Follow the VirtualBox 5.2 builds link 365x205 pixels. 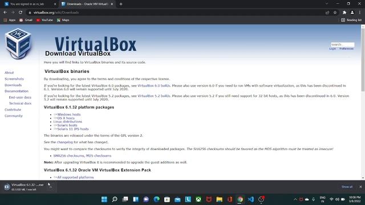click(x=153, y=96)
